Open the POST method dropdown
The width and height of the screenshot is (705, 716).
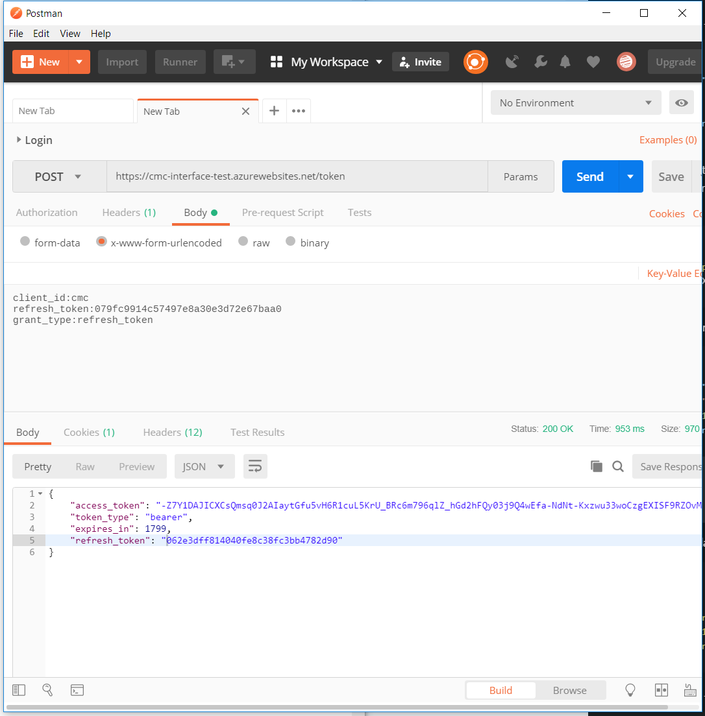[x=59, y=176]
